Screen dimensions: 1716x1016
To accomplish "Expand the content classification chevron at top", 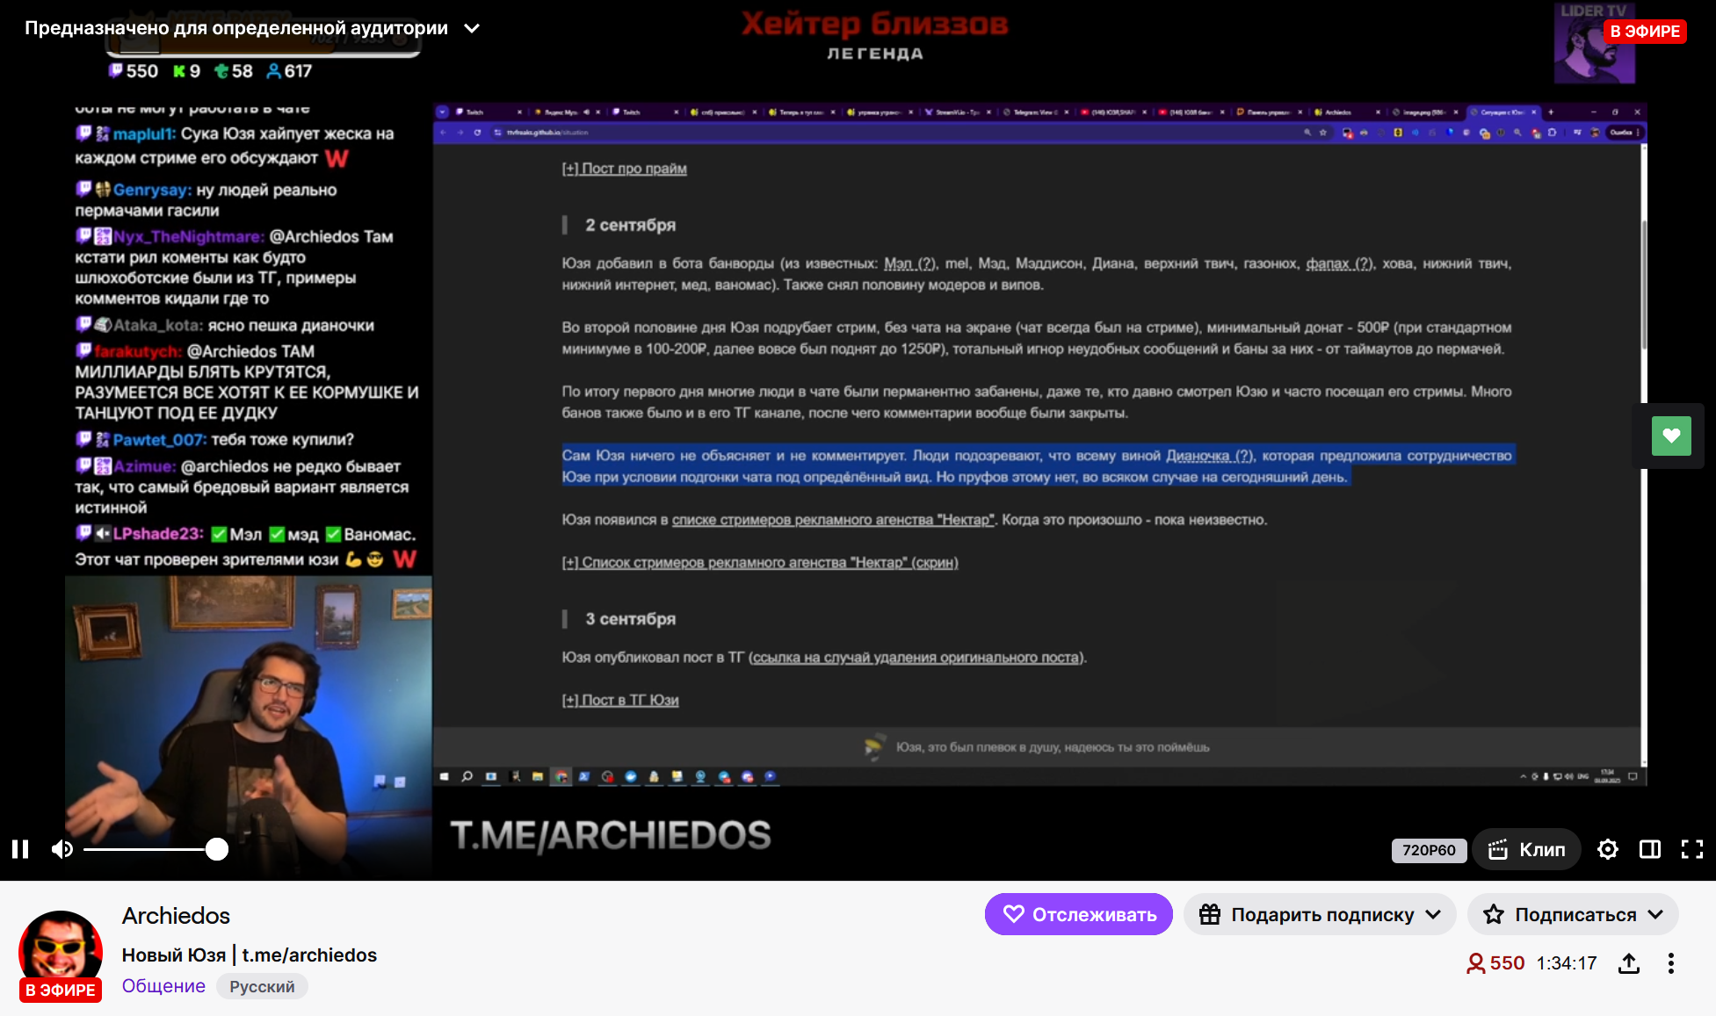I will pos(472,28).
